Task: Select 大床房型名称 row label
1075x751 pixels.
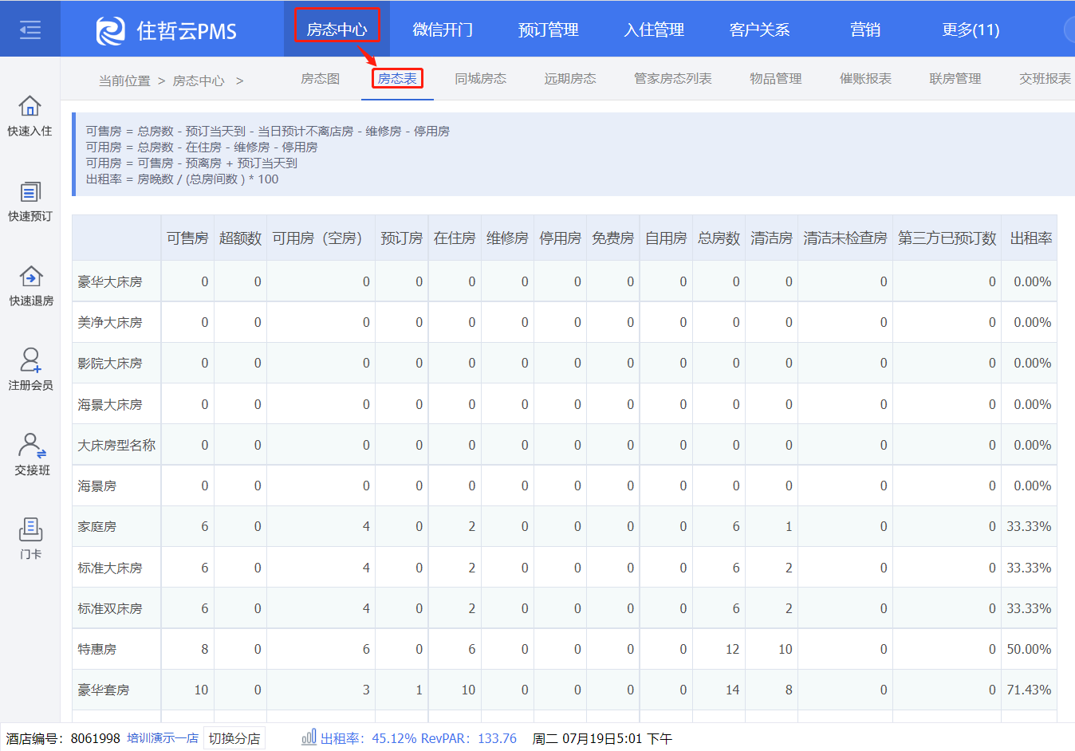Action: pos(116,445)
